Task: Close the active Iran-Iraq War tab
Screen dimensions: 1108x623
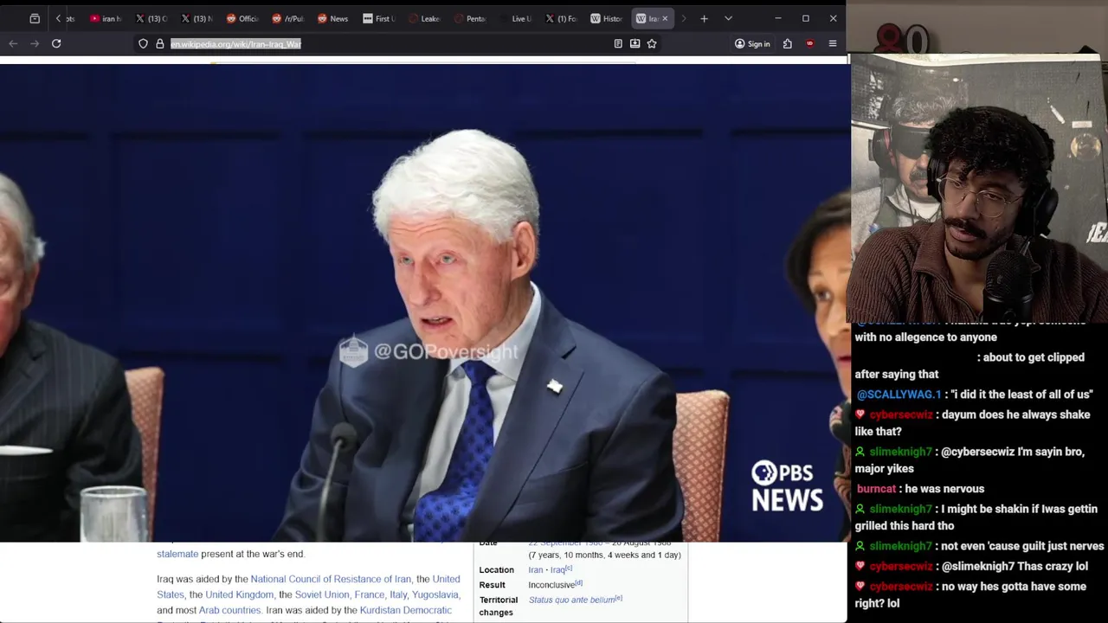Action: 665,18
